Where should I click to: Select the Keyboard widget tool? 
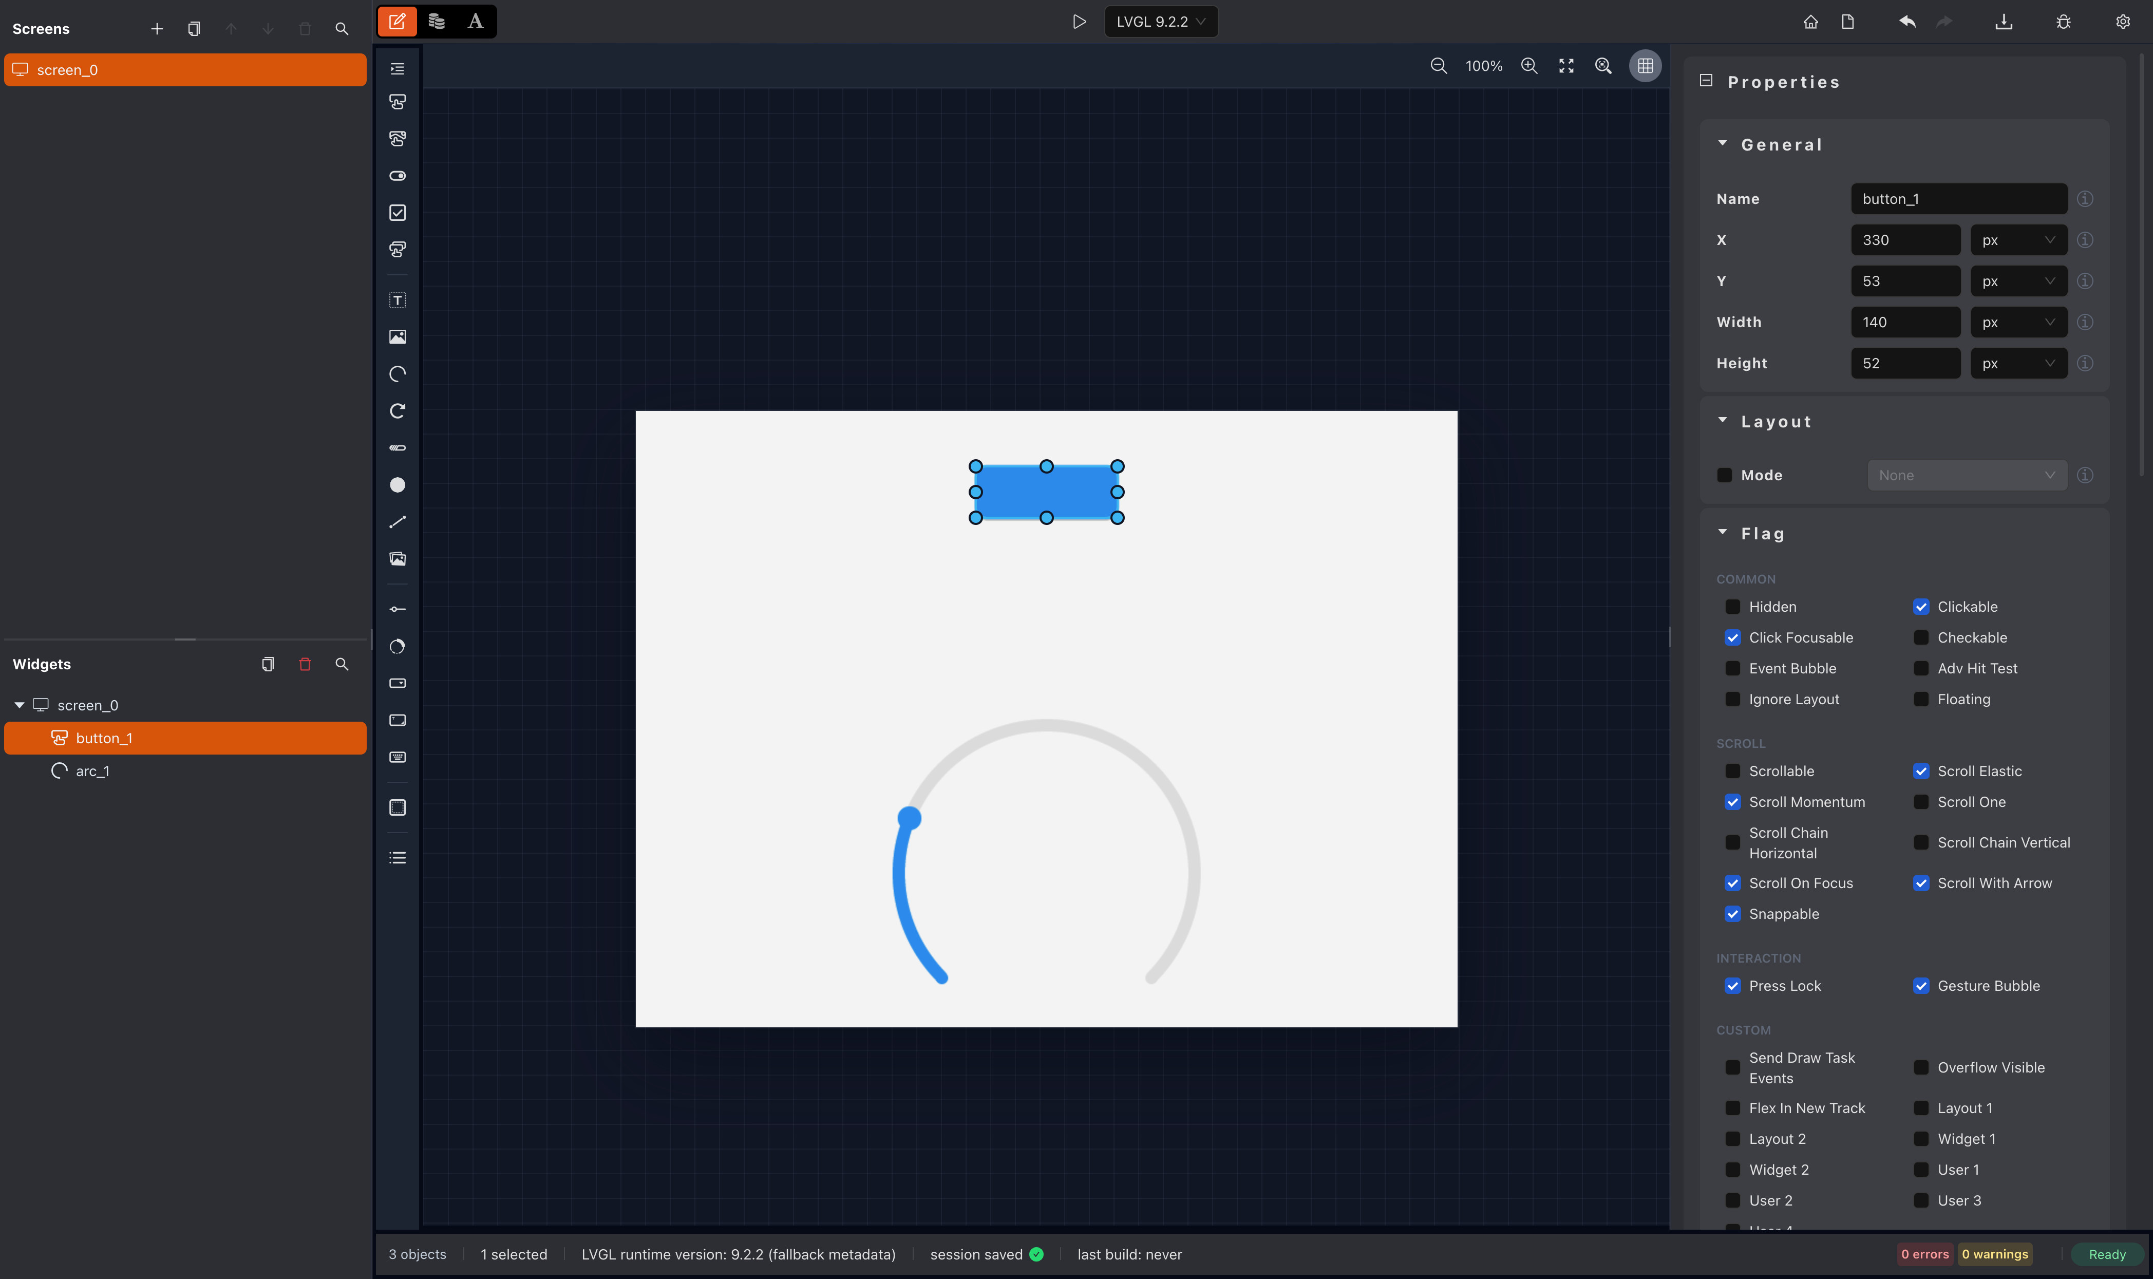(x=397, y=758)
